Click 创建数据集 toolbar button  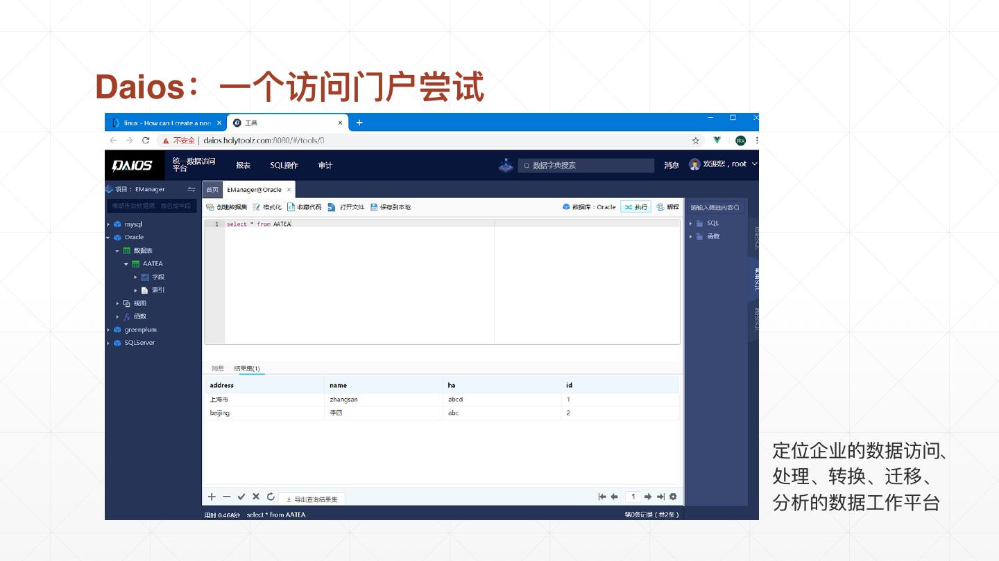[227, 207]
